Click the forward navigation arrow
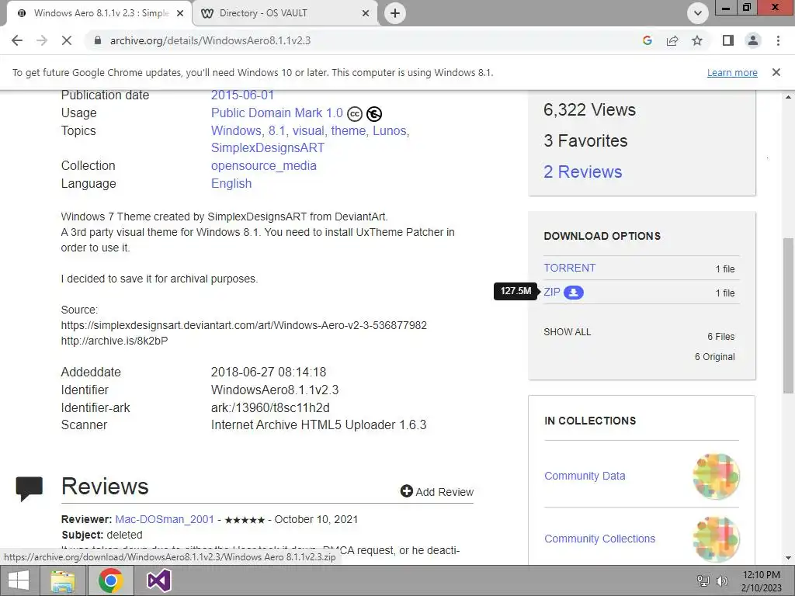The image size is (795, 596). pyautogui.click(x=42, y=40)
